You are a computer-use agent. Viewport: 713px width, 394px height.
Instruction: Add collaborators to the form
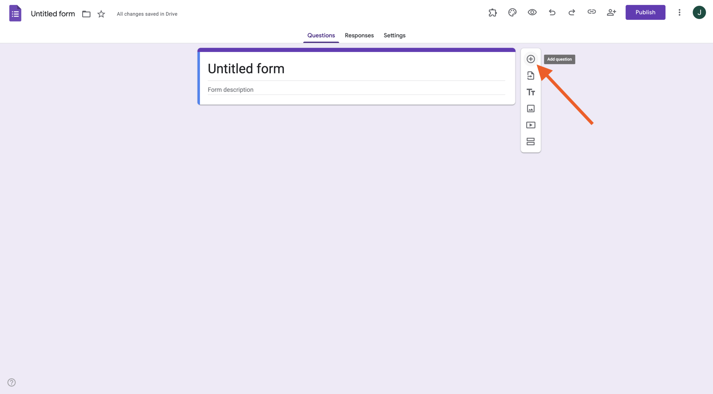coord(612,12)
